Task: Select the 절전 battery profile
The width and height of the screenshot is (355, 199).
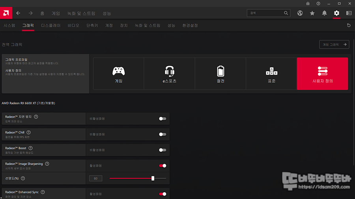Action: pyautogui.click(x=220, y=74)
